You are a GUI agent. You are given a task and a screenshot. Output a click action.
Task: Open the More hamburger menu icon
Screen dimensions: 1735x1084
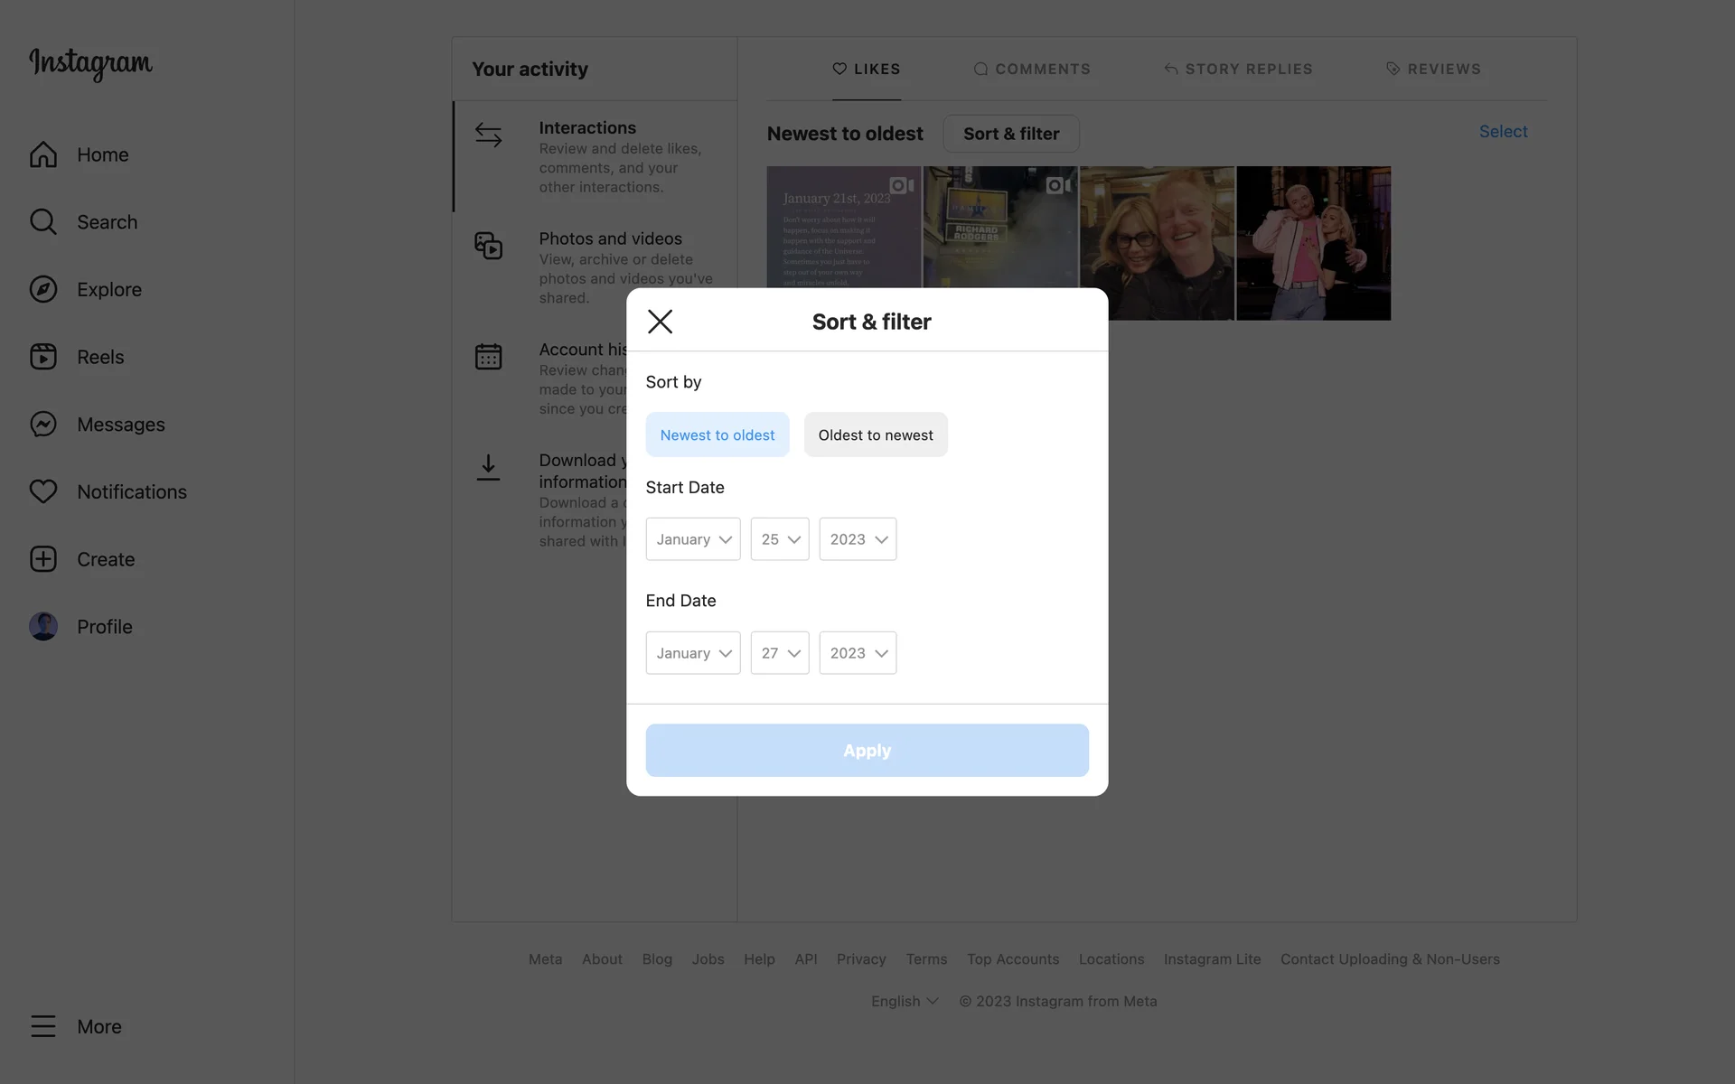coord(42,1026)
